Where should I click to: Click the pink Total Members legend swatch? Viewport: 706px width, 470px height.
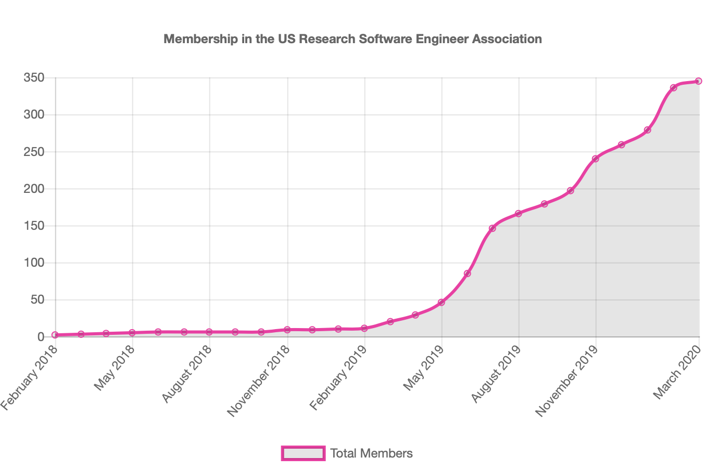pyautogui.click(x=303, y=453)
